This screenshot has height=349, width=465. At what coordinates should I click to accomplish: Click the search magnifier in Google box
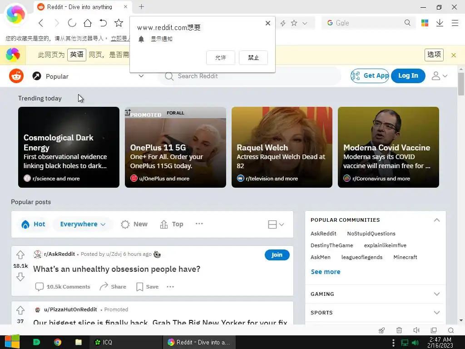click(407, 23)
